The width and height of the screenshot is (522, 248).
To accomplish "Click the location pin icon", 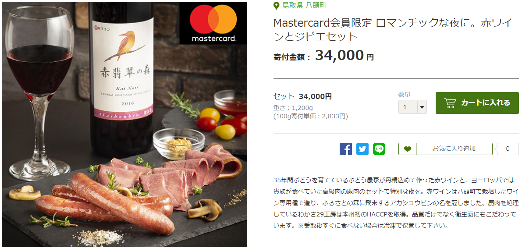I will coord(276,6).
